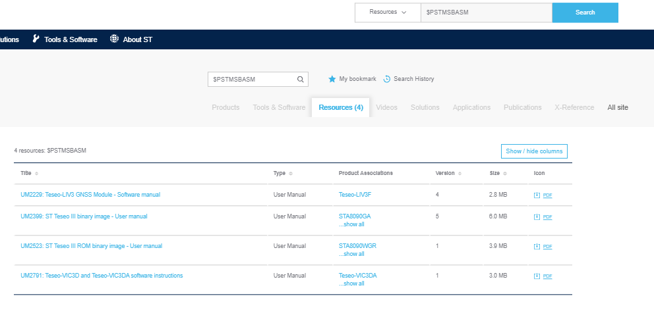Expand show all under STA8090WGR

pos(351,254)
